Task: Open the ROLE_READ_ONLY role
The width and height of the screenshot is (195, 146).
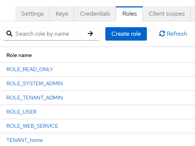Action: (x=30, y=69)
